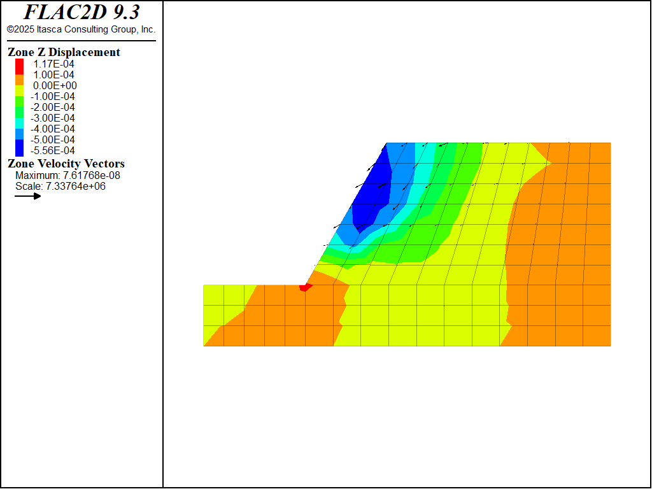652x489 pixels.
Task: Click the velocity vector scale arrow
Action: (x=28, y=196)
